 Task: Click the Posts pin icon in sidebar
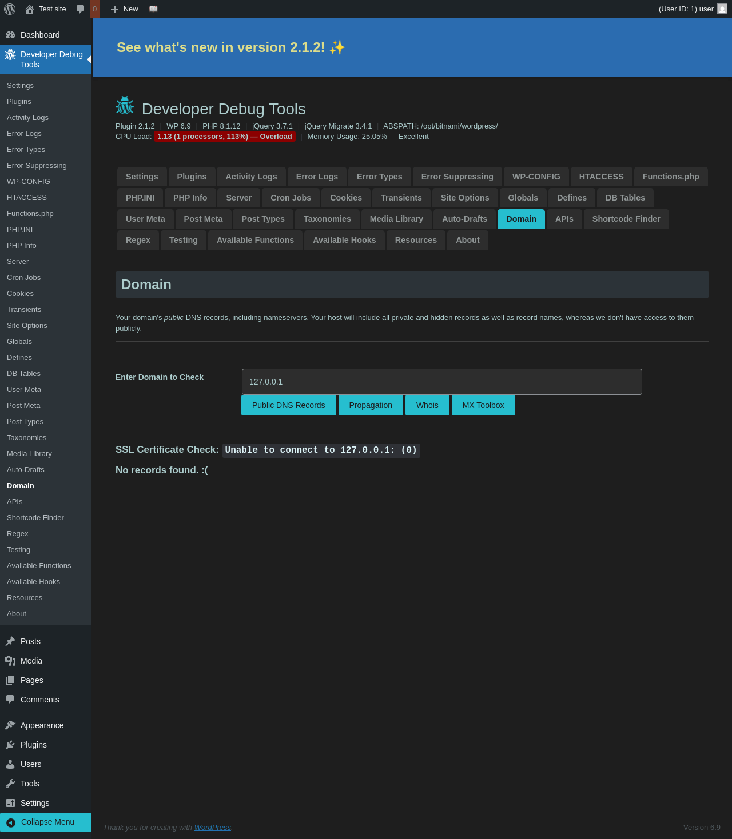point(10,641)
